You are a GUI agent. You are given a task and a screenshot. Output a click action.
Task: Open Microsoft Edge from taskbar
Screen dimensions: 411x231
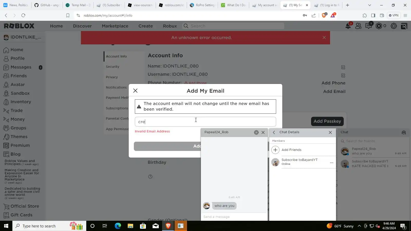pos(118,226)
